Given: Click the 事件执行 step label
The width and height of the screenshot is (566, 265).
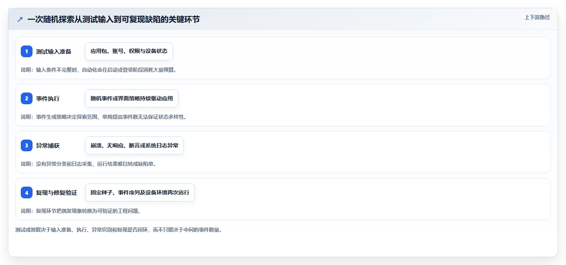Looking at the screenshot, I should tap(48, 98).
